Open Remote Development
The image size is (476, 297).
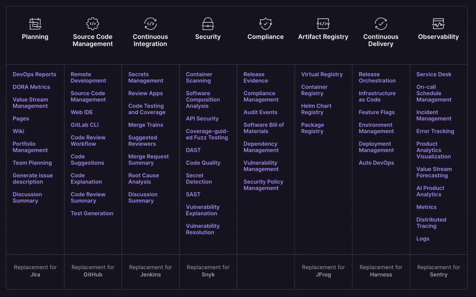[88, 77]
